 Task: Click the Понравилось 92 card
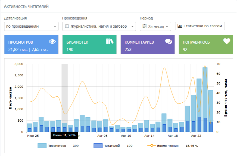point(206,45)
